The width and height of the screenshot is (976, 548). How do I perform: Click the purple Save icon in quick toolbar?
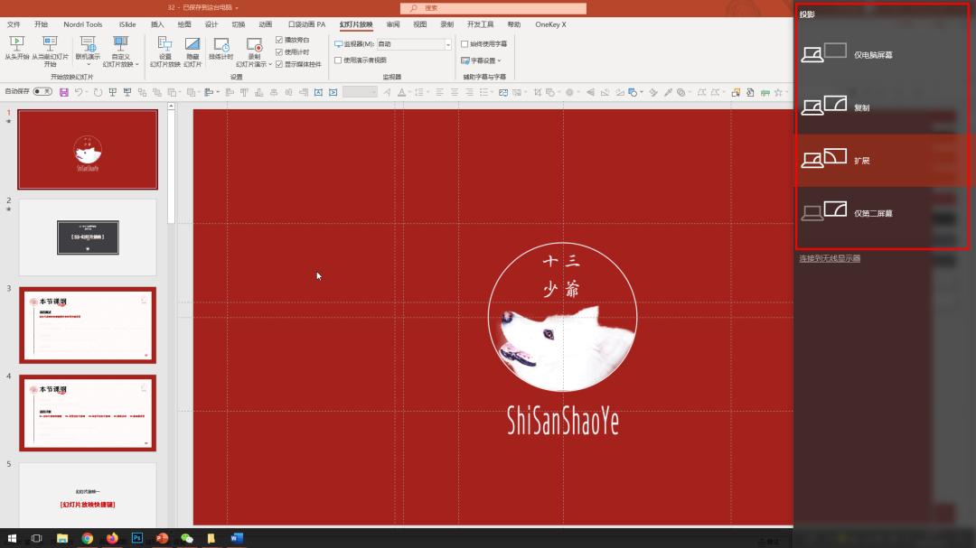click(64, 92)
